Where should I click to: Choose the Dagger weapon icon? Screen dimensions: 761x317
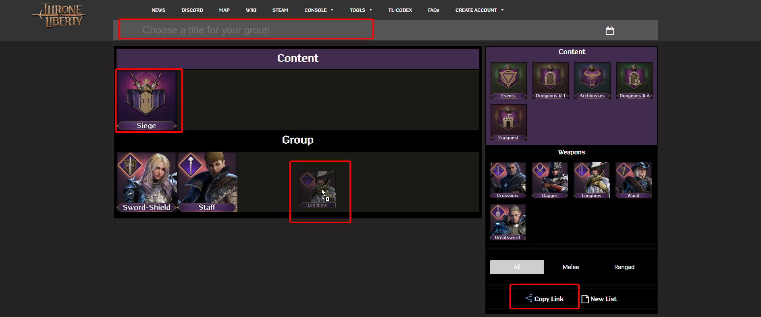point(550,180)
